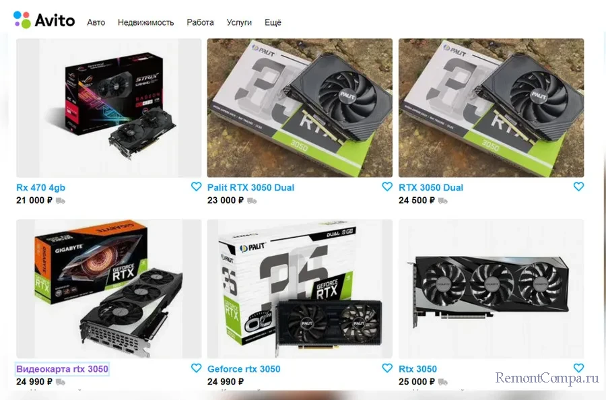
Task: Click delivery truck icon beside 25 000 ₽
Action: (x=443, y=382)
